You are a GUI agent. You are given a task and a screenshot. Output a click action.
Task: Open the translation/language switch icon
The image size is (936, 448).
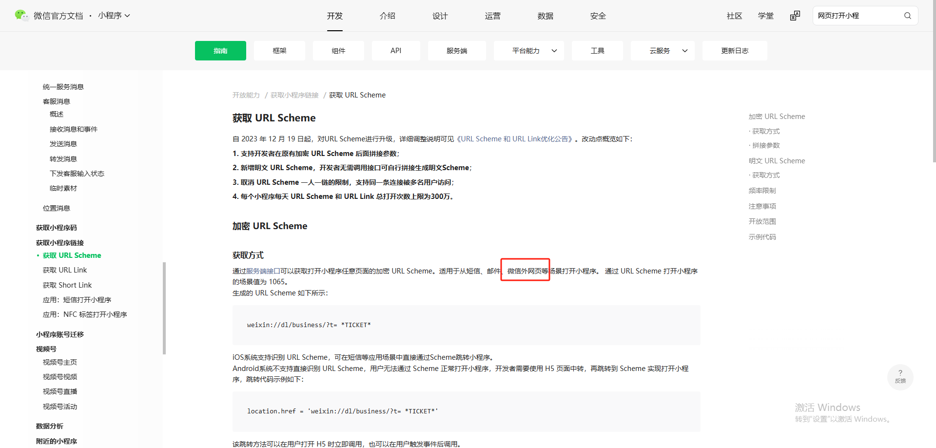(795, 16)
